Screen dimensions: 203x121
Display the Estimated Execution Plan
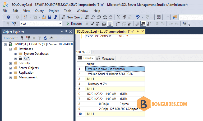point(98,24)
